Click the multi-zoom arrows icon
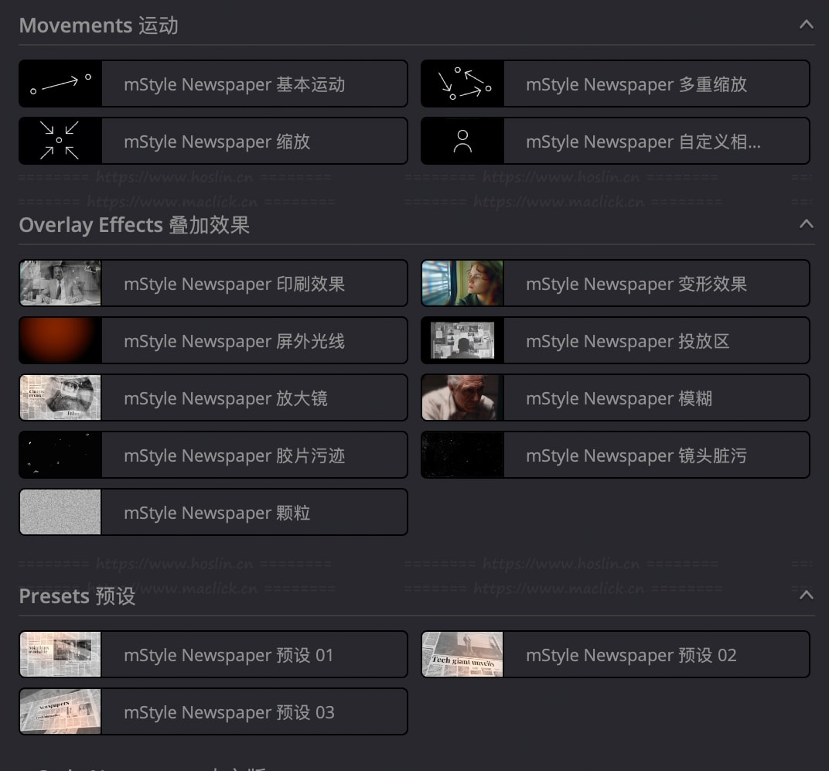The width and height of the screenshot is (829, 771). [462, 84]
